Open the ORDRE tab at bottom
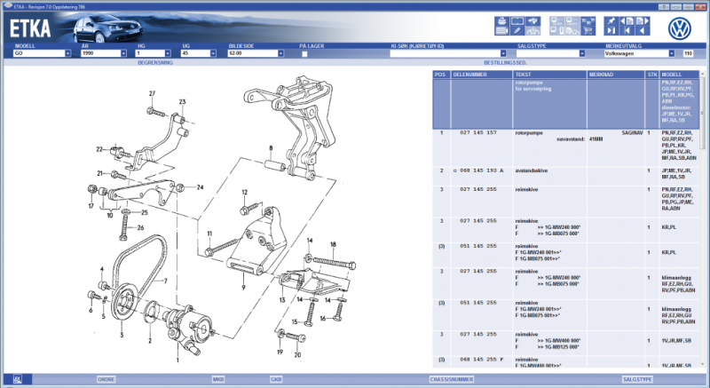The height and width of the screenshot is (388, 710). coord(106,379)
